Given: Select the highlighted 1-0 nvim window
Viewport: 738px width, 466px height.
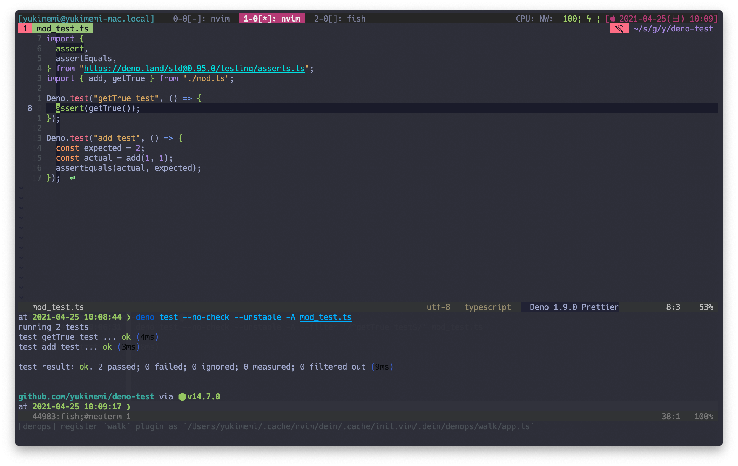Looking at the screenshot, I should pos(272,19).
